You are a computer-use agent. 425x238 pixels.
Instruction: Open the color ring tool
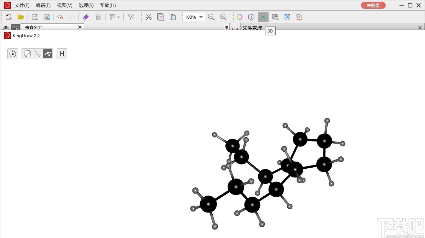pos(240,17)
